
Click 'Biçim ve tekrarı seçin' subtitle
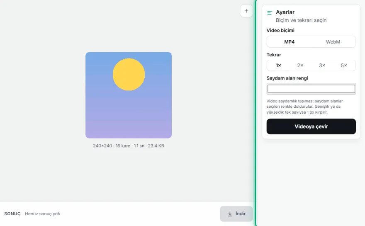pyautogui.click(x=301, y=20)
